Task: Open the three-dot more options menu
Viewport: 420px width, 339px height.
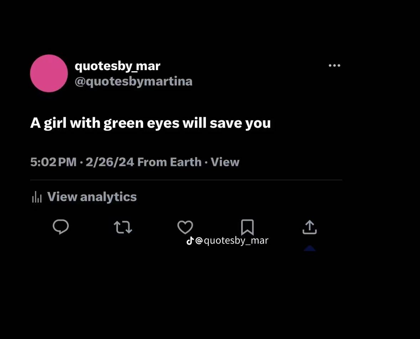Action: pyautogui.click(x=334, y=65)
